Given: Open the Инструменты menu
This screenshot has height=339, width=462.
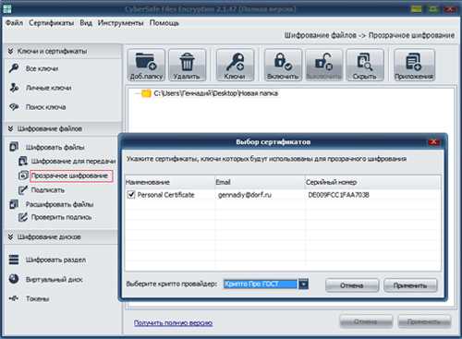Looking at the screenshot, I should click(120, 23).
